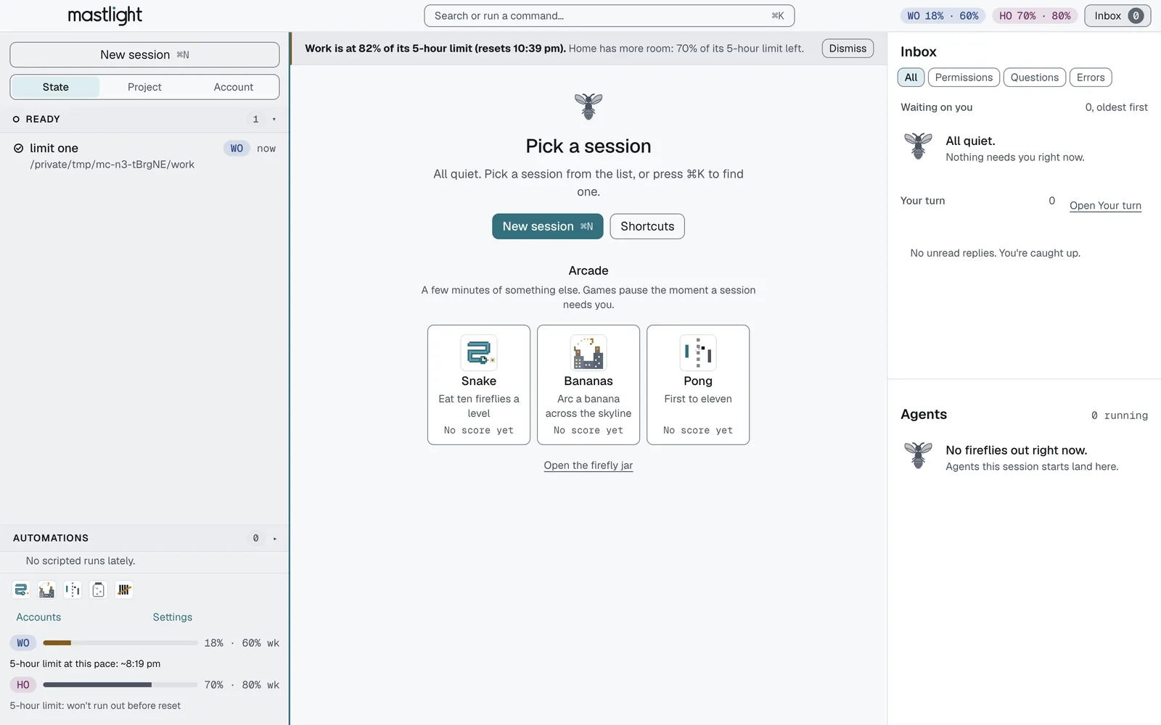The width and height of the screenshot is (1161, 725).
Task: Click the HO 70% · 80% usage pill
Action: tap(1035, 16)
